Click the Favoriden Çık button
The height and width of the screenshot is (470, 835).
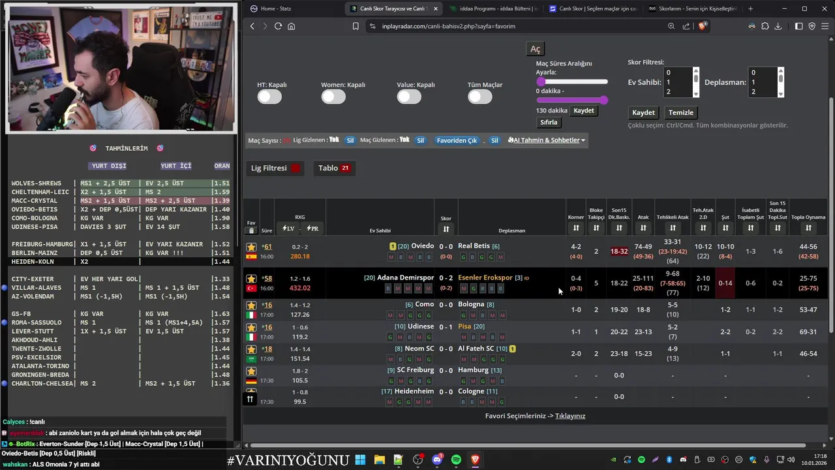457,140
